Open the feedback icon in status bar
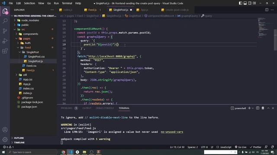277x155 pixels. (266, 147)
